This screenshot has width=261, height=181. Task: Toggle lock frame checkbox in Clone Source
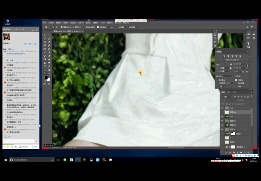point(234,76)
